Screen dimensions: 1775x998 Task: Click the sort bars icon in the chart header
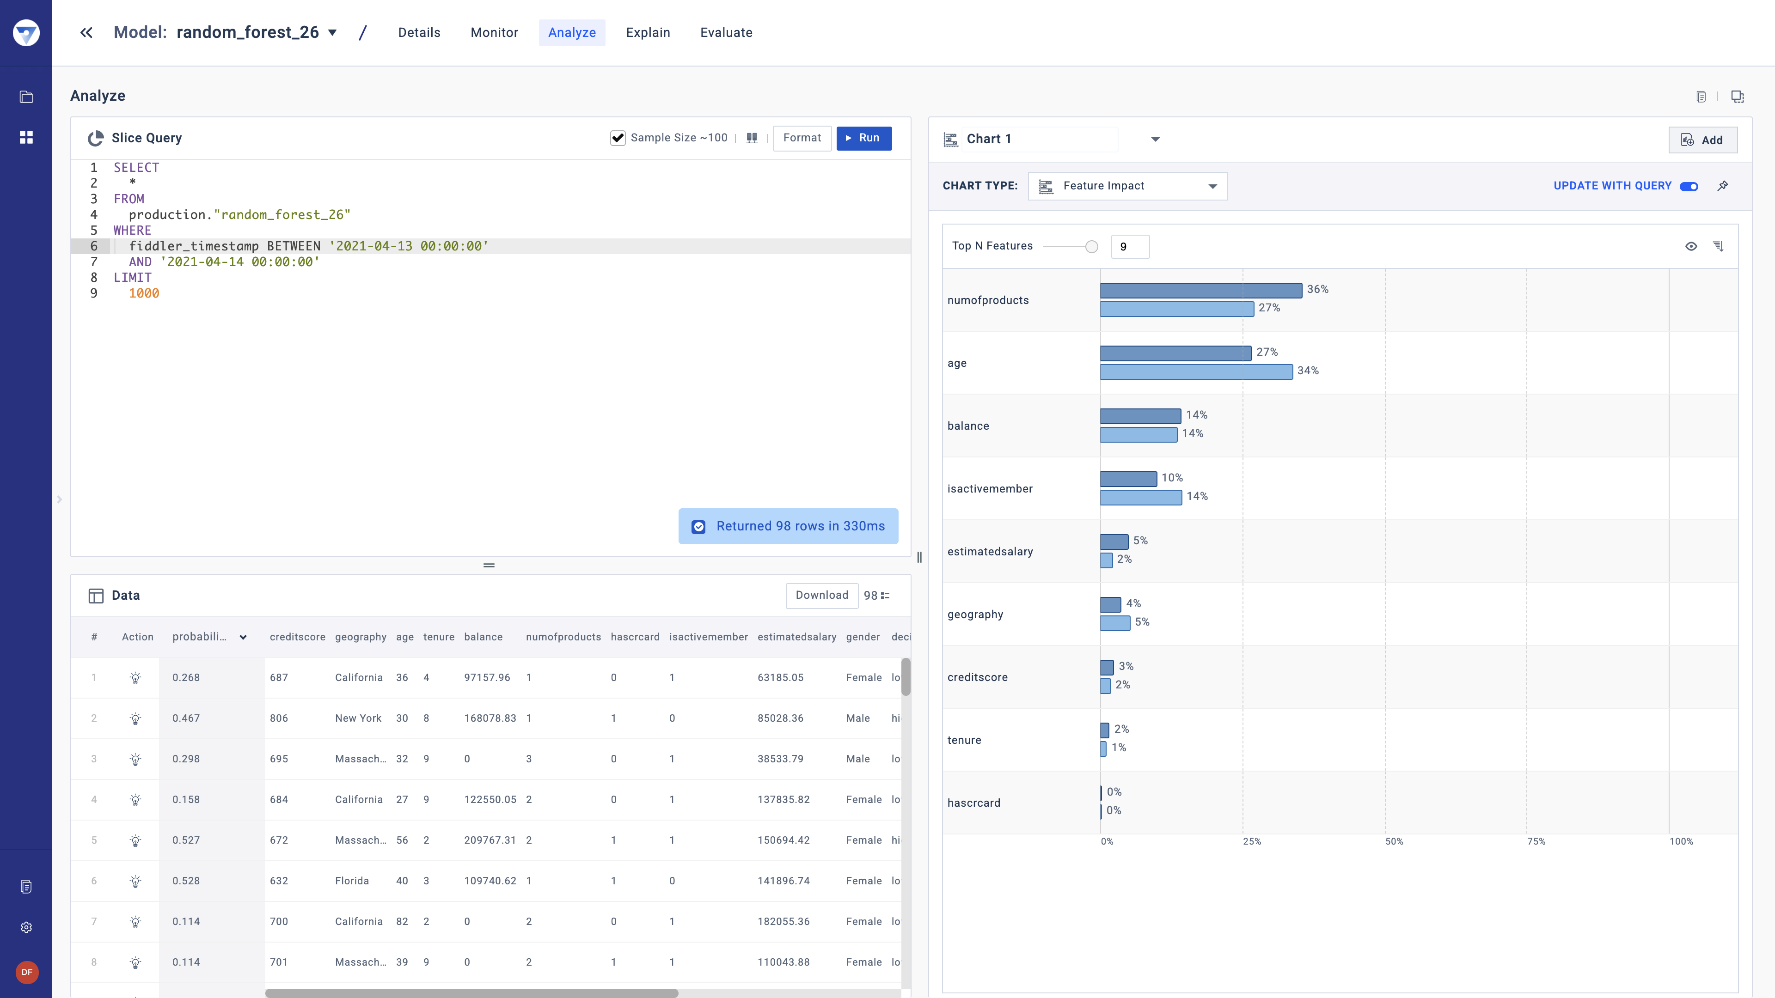point(1719,246)
